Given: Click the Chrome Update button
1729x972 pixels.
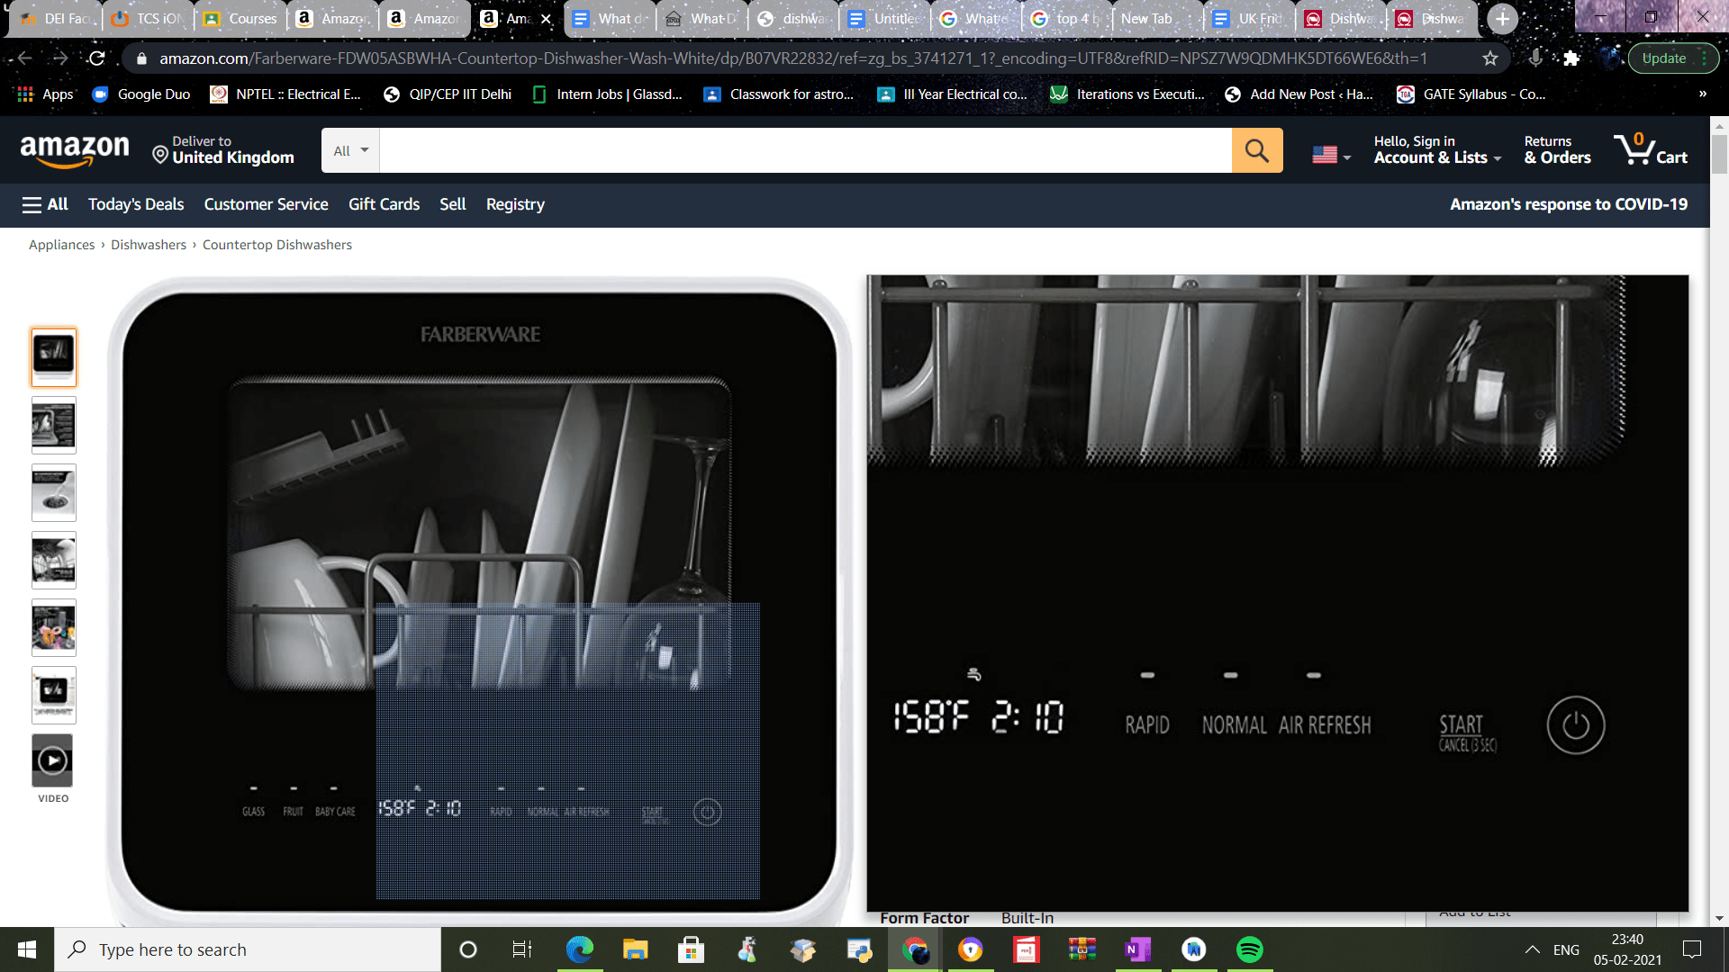Looking at the screenshot, I should 1672,58.
